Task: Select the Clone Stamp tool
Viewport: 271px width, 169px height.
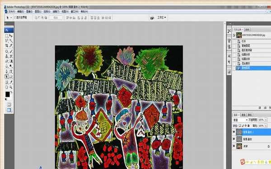Action: [x=7, y=56]
